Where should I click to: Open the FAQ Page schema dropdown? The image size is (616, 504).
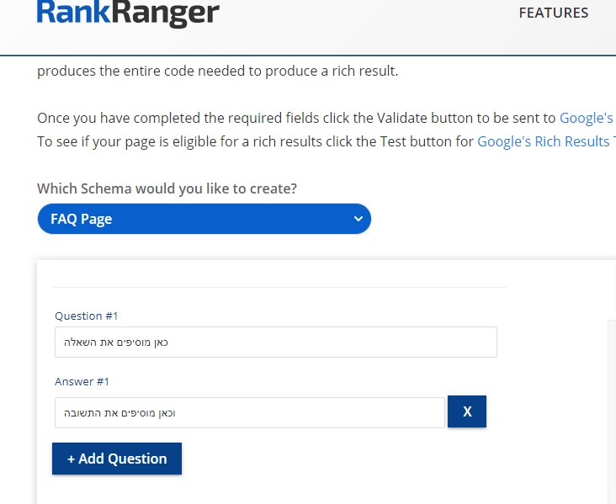(x=204, y=219)
